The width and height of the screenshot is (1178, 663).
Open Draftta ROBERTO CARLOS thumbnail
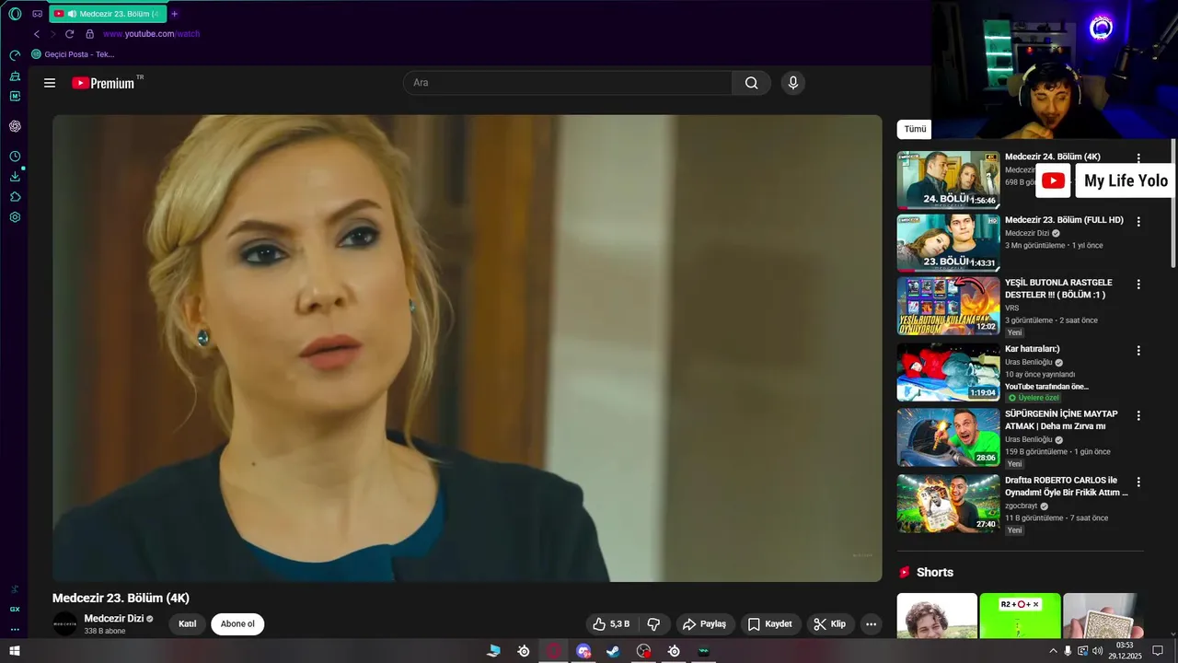[x=948, y=504]
